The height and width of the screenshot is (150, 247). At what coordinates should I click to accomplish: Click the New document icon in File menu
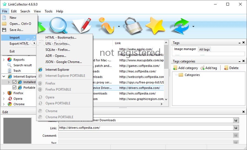[4, 17]
